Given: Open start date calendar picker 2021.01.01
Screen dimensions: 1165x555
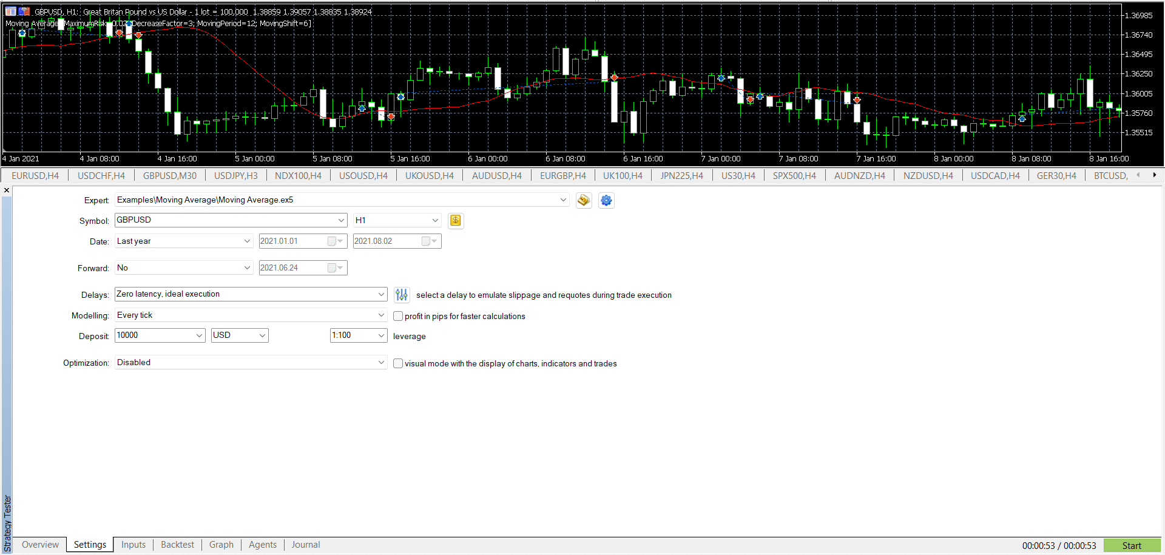Looking at the screenshot, I should pyautogui.click(x=336, y=241).
